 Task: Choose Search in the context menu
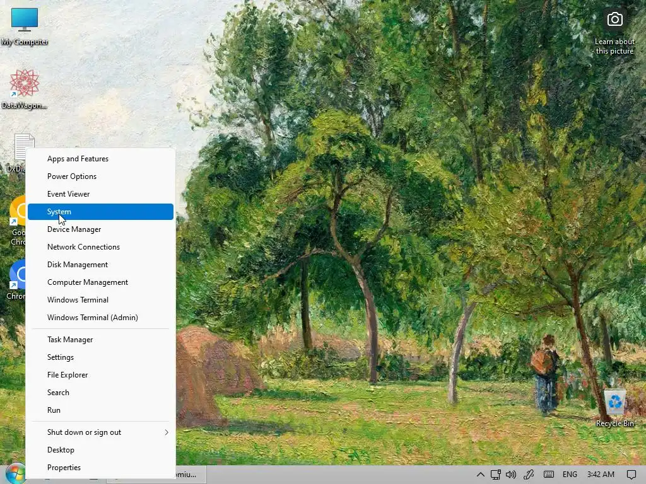(x=100, y=393)
